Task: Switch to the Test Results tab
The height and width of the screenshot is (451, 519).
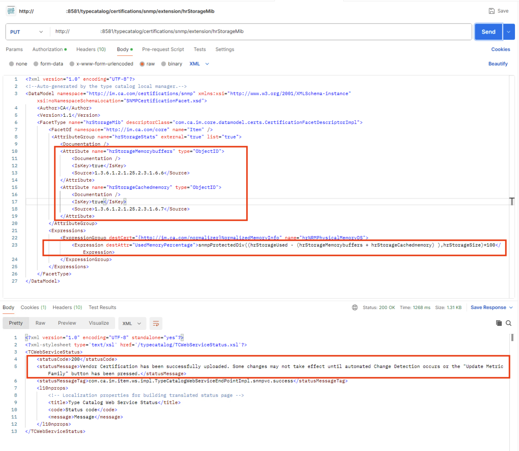Action: tap(102, 307)
